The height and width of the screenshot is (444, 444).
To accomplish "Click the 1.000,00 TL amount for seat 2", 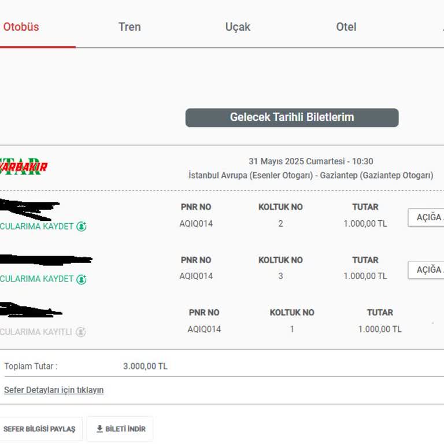I will (365, 224).
